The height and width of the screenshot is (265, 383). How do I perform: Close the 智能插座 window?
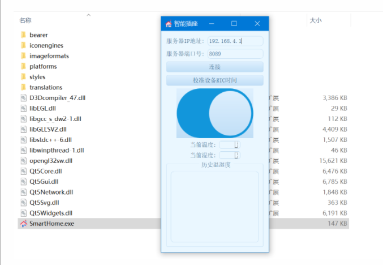tap(257, 24)
